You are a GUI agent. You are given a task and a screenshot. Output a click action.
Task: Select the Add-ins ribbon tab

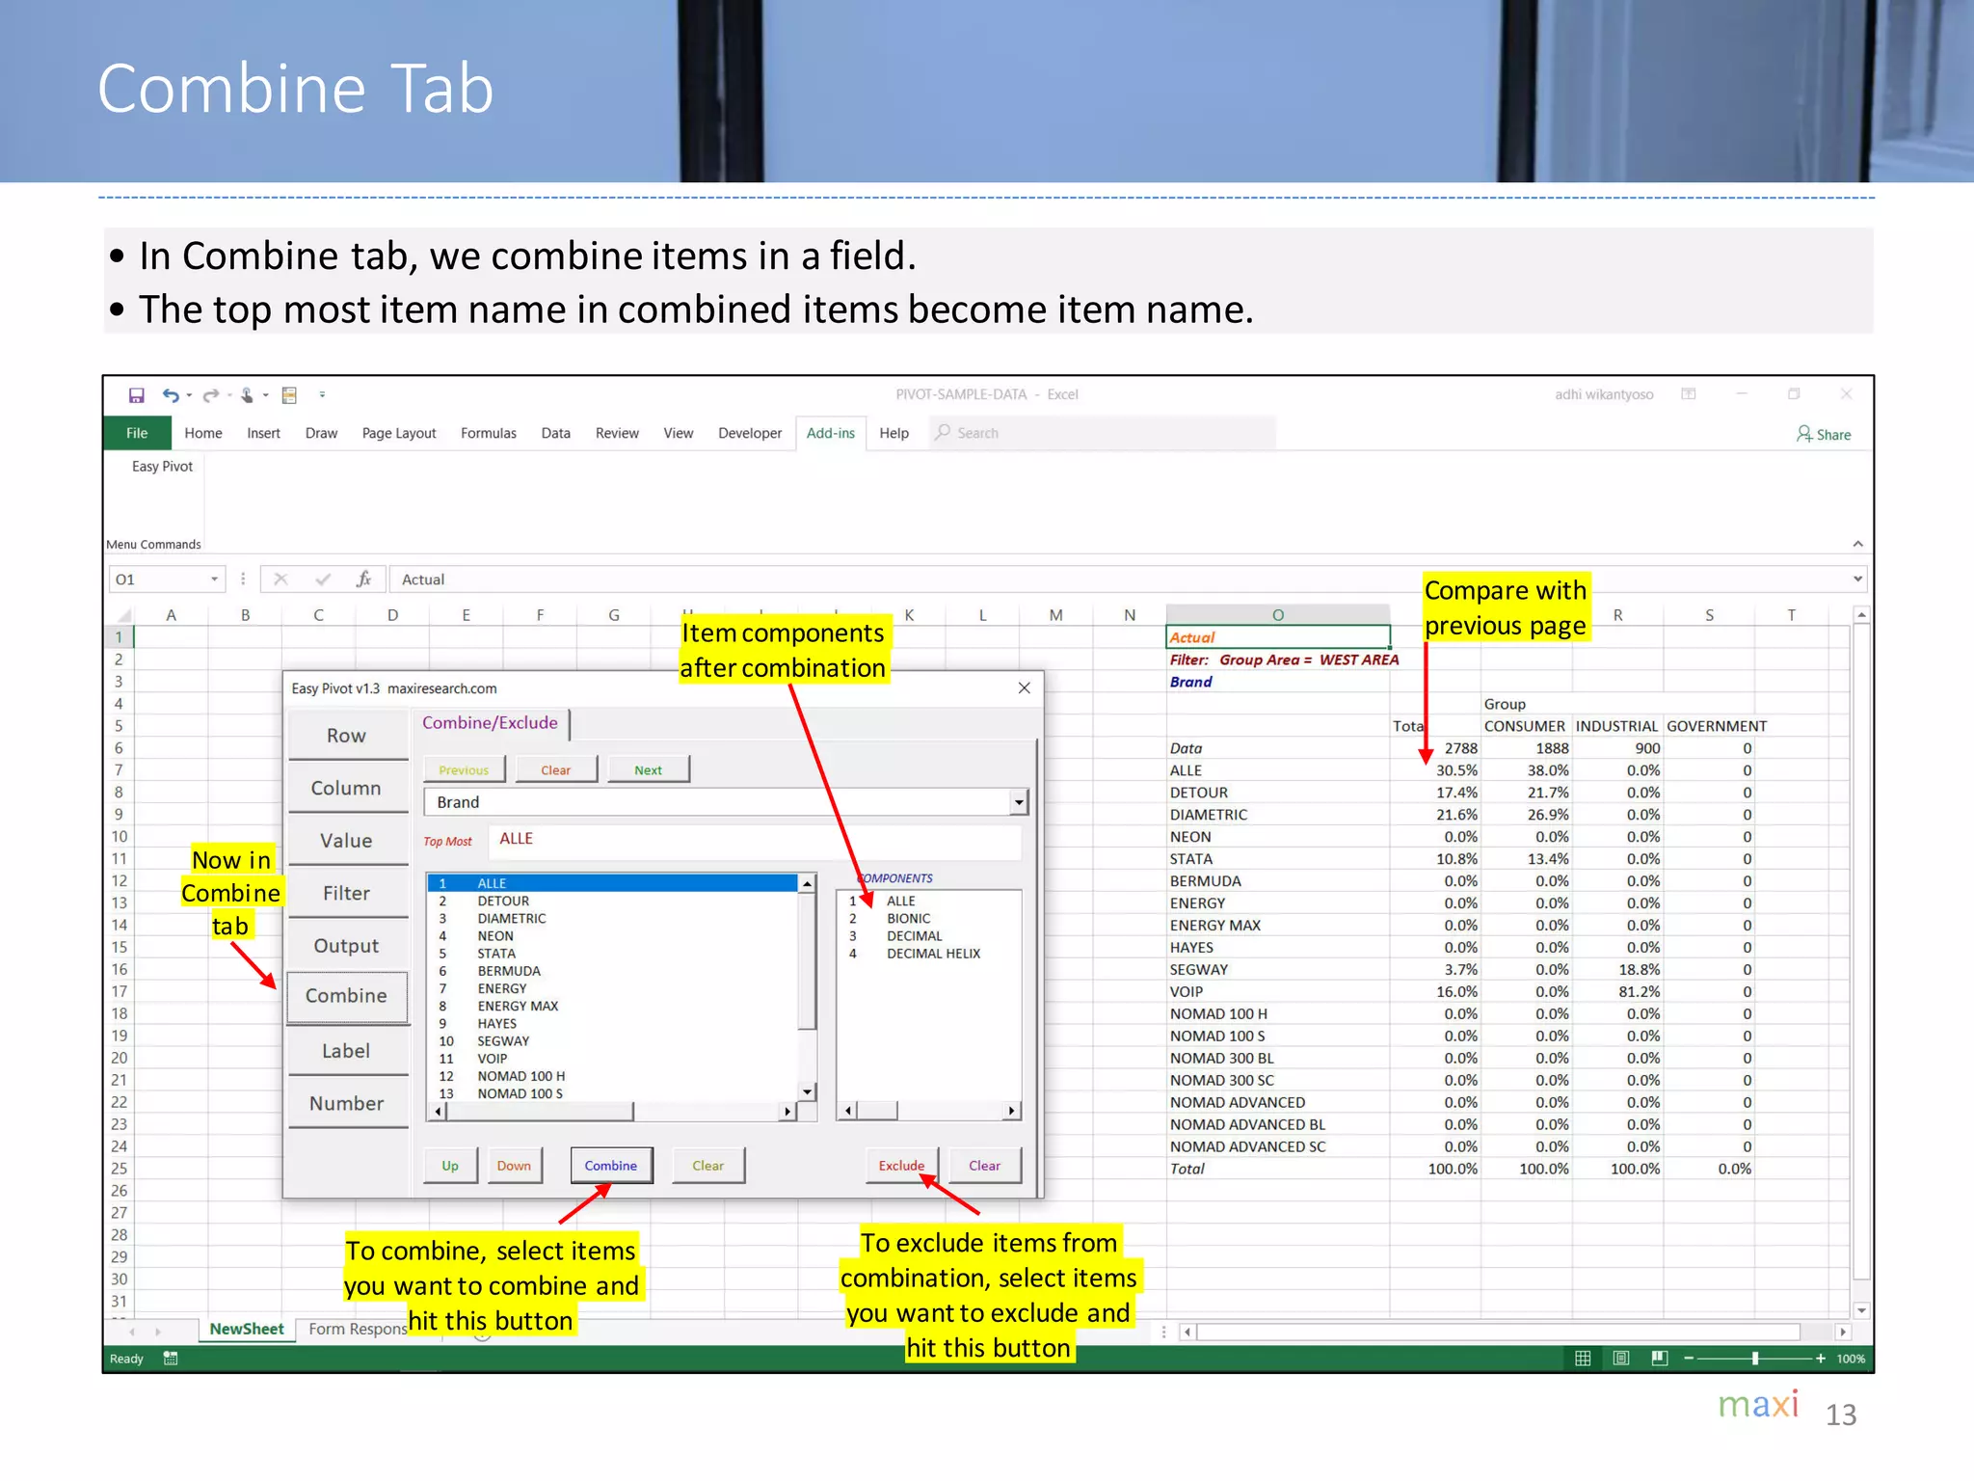tap(831, 433)
